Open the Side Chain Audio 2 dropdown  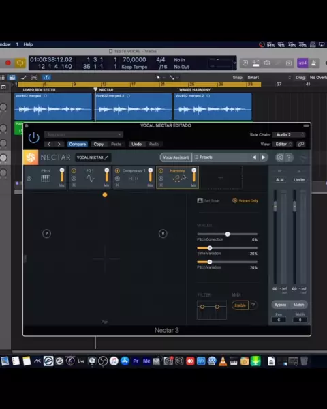point(289,134)
